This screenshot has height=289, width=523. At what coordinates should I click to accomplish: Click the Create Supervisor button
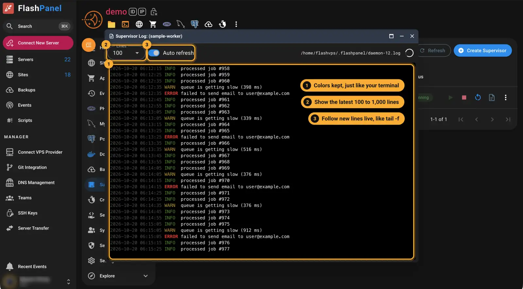[483, 51]
